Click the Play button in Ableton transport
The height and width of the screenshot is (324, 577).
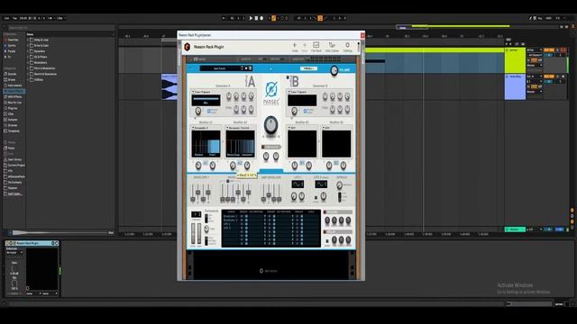tap(251, 18)
